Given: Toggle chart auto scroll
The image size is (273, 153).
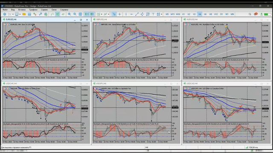Looking at the screenshot, I should coord(87,14).
